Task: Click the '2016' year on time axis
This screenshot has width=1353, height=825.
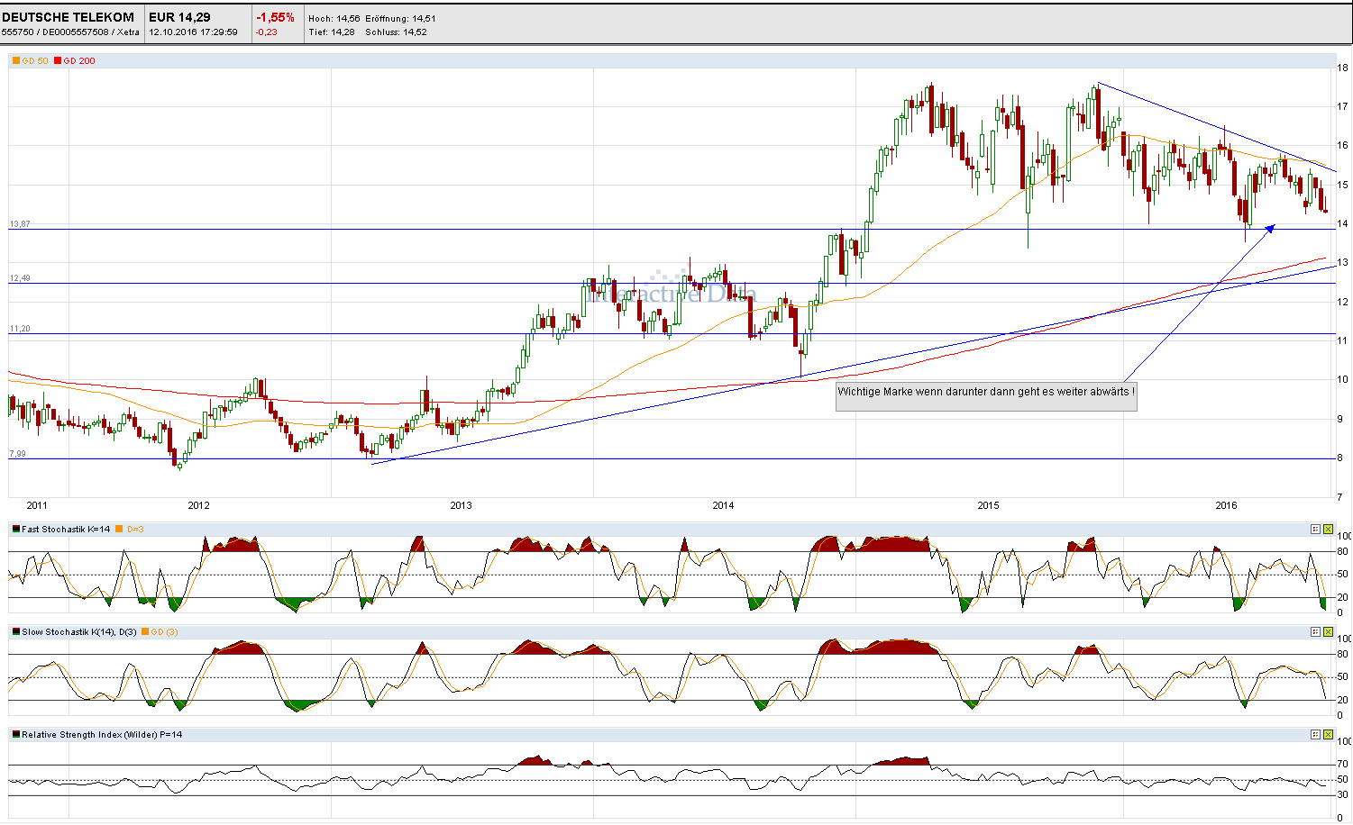Action: pos(1226,505)
